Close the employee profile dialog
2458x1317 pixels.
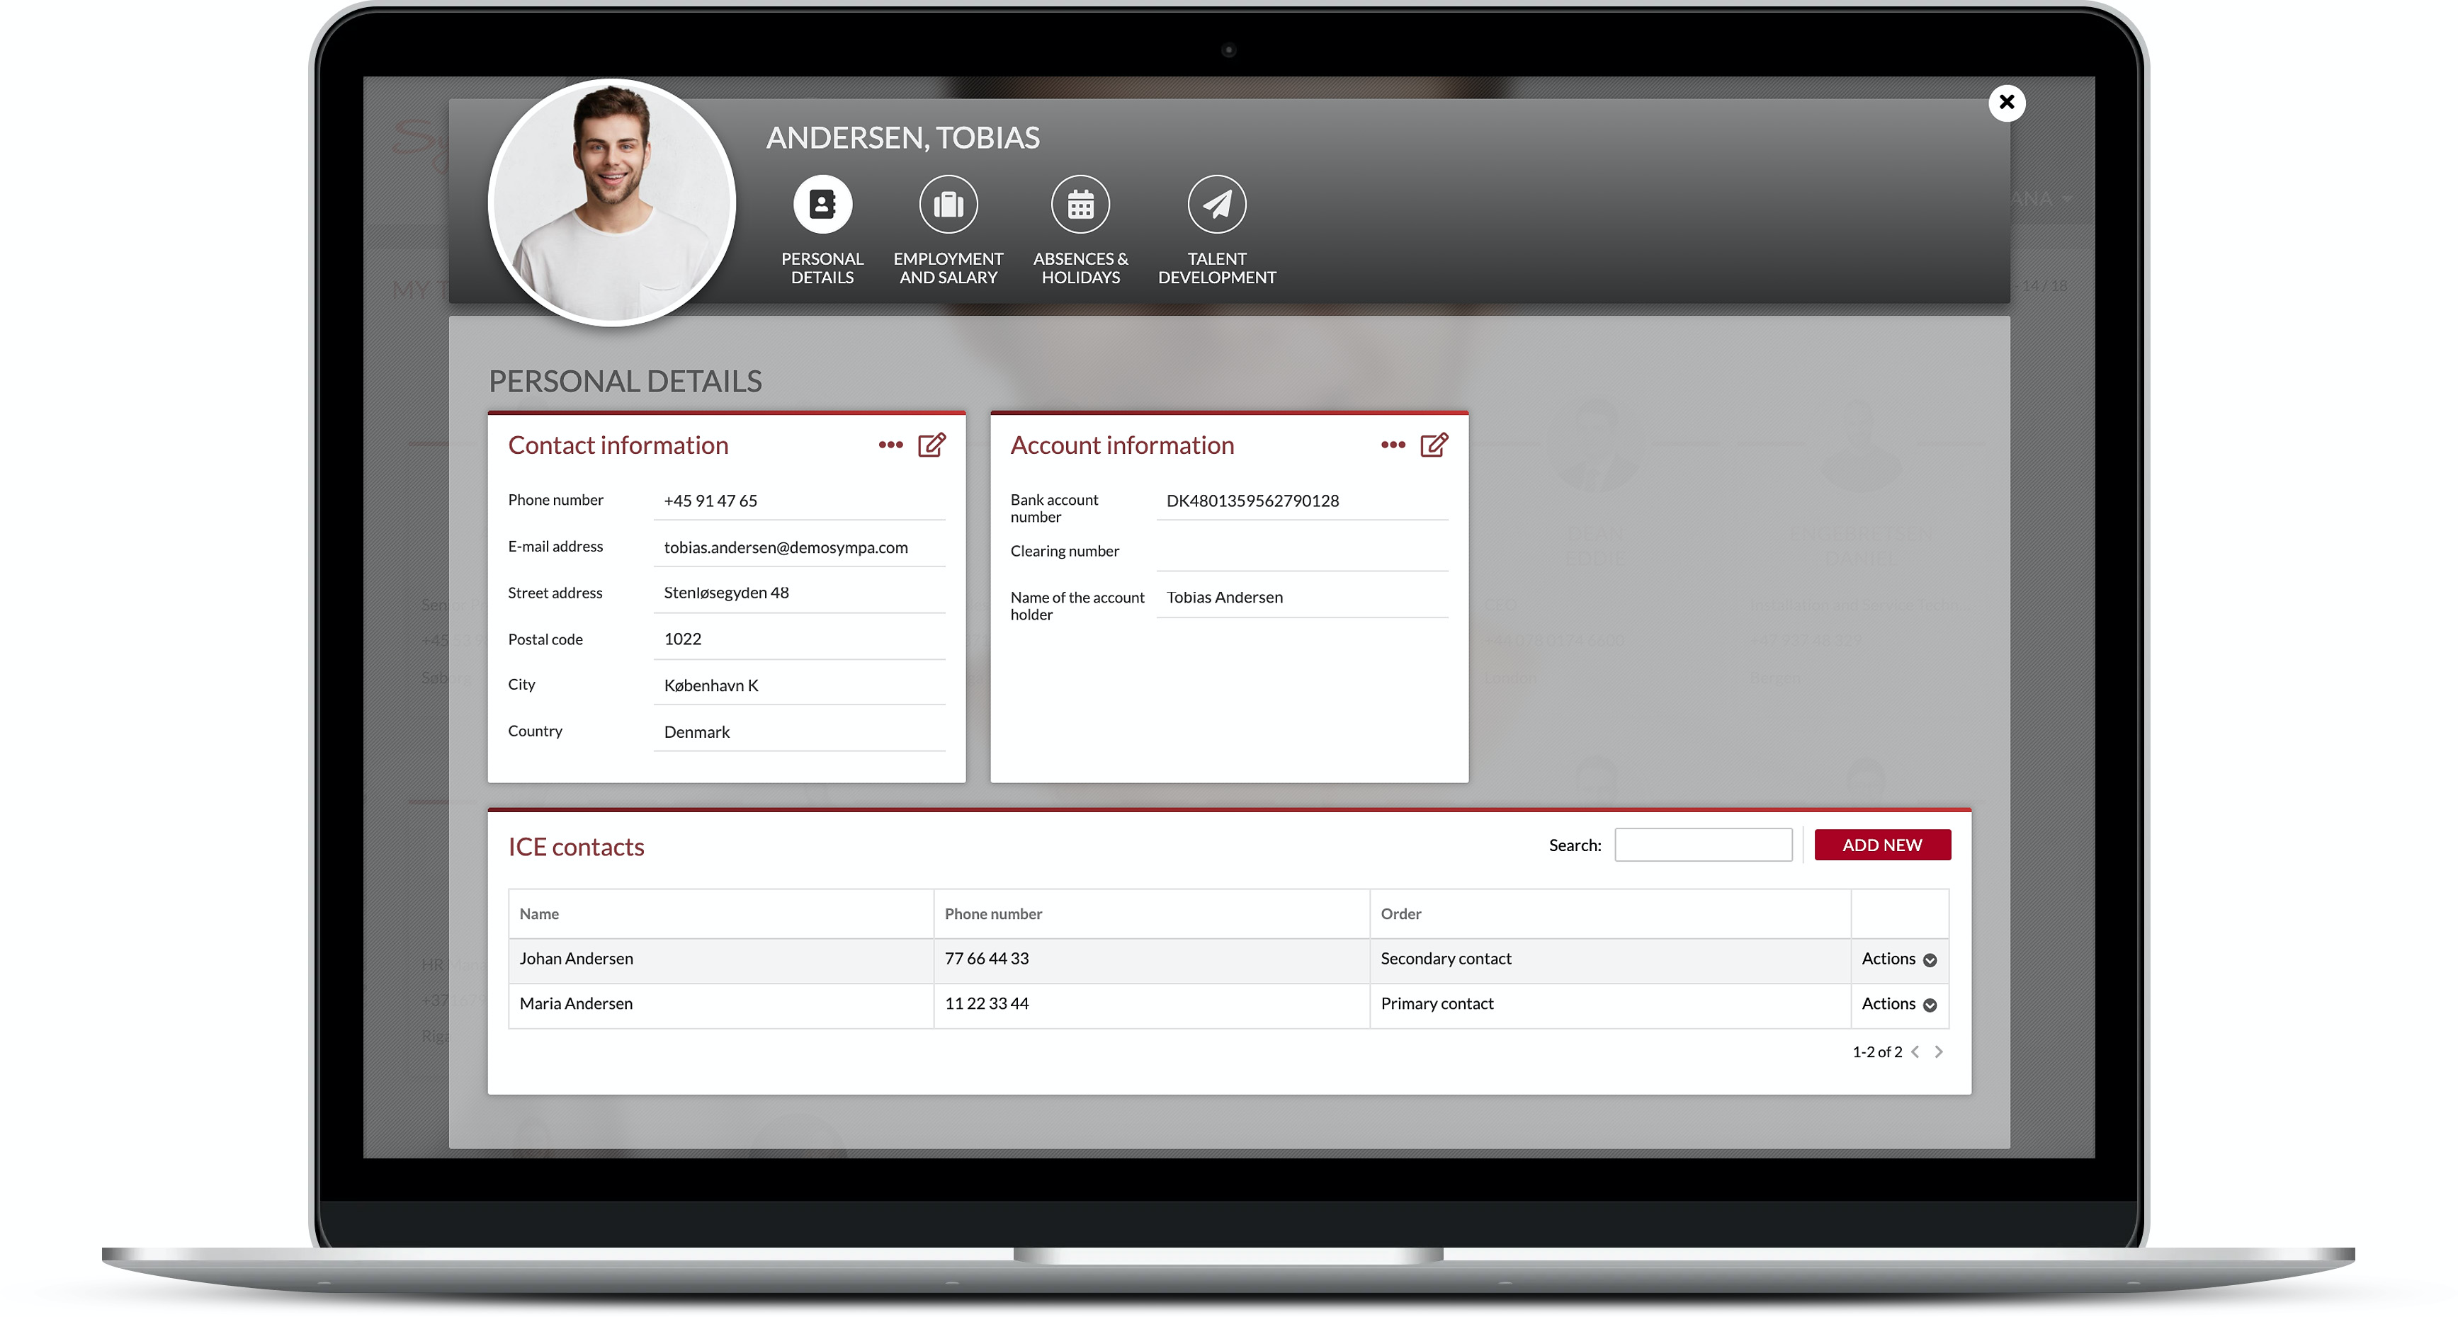tap(2007, 102)
